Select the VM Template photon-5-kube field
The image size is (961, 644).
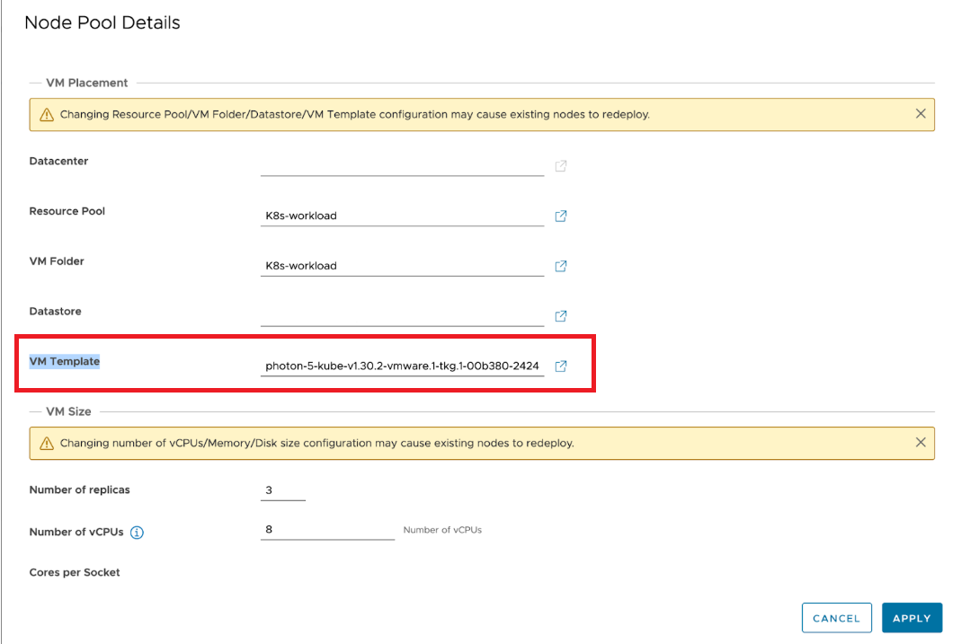(x=402, y=366)
